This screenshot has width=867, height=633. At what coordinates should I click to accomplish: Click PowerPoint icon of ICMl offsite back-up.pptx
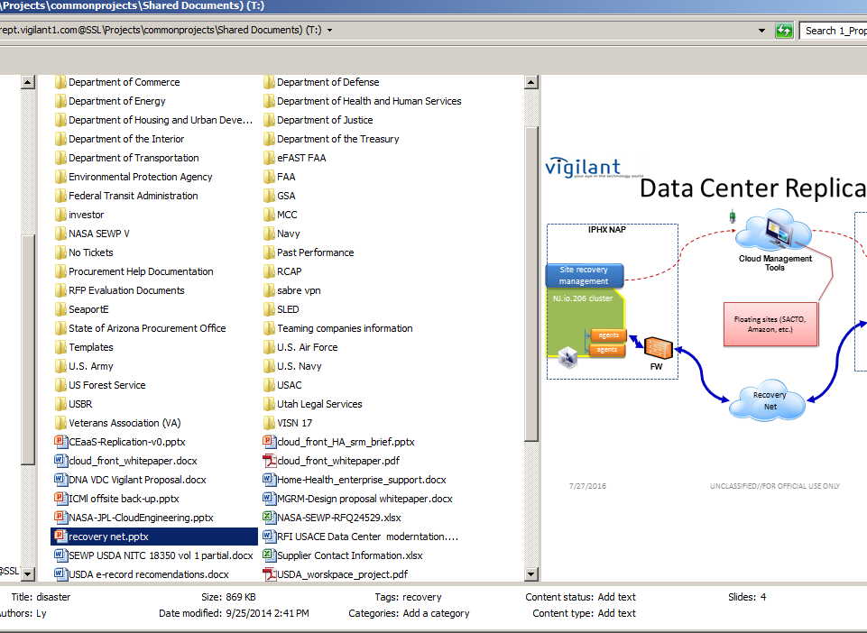(x=60, y=498)
